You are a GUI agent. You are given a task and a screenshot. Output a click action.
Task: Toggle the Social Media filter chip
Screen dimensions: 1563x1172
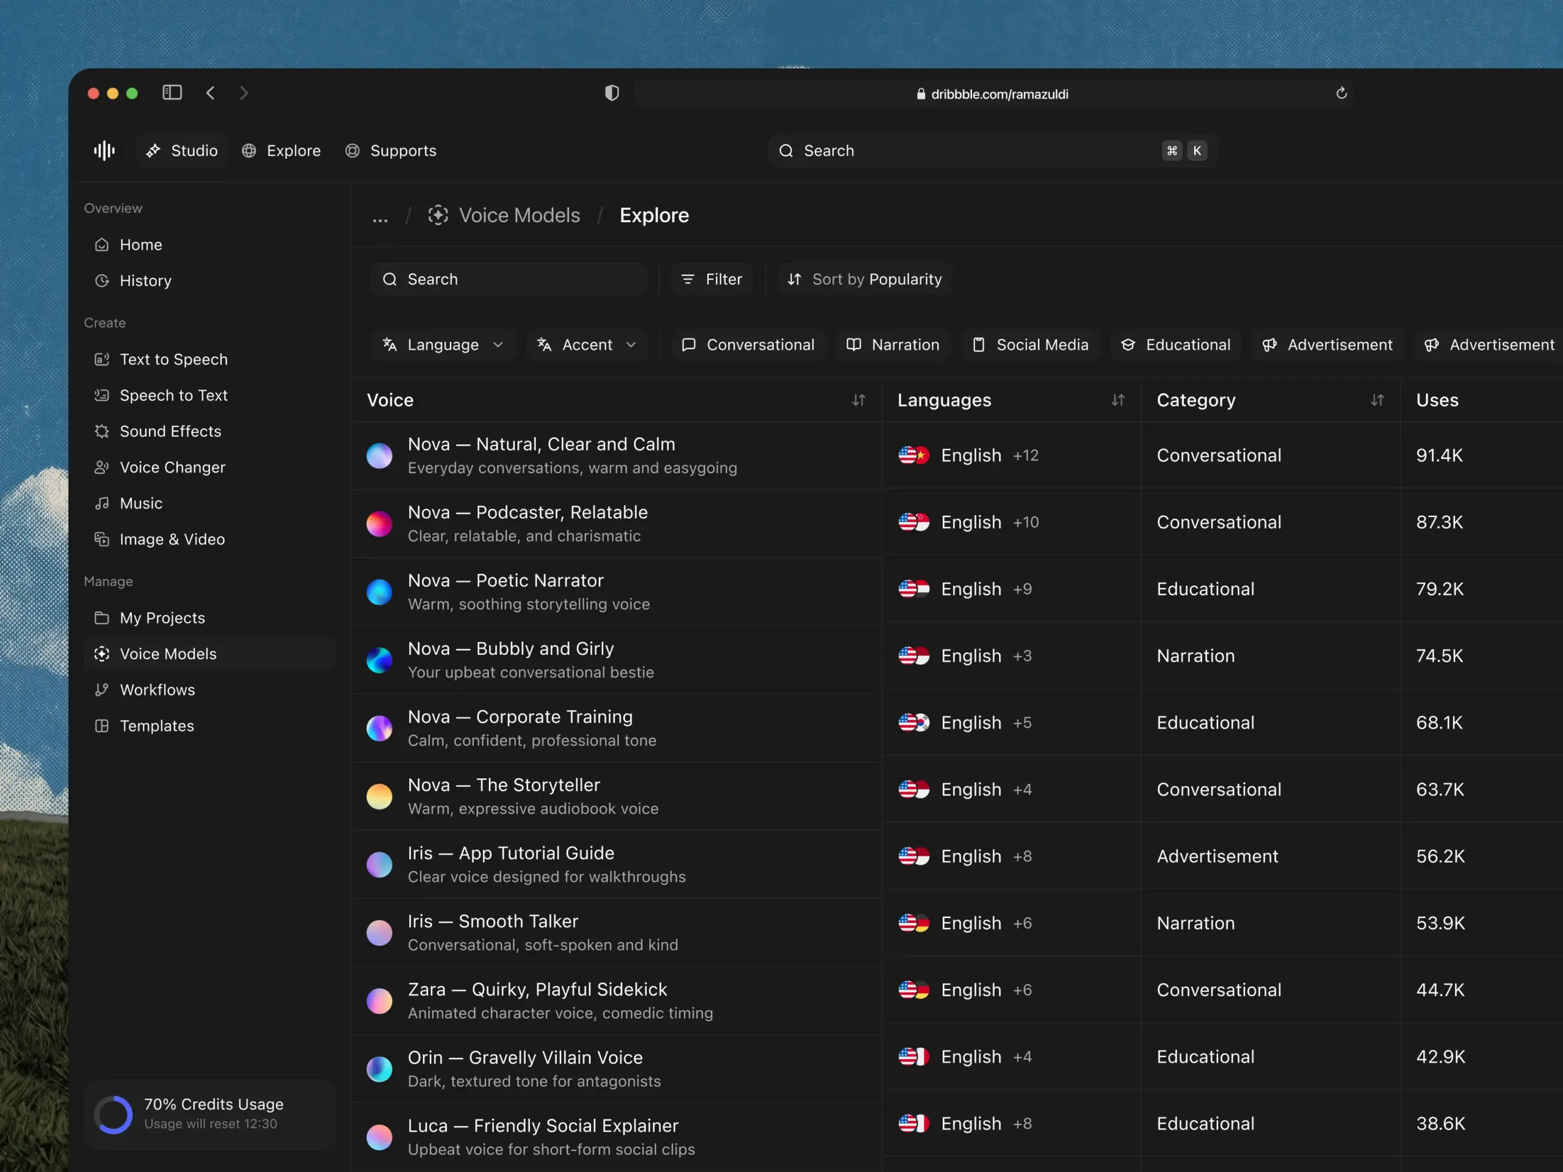click(x=1030, y=345)
